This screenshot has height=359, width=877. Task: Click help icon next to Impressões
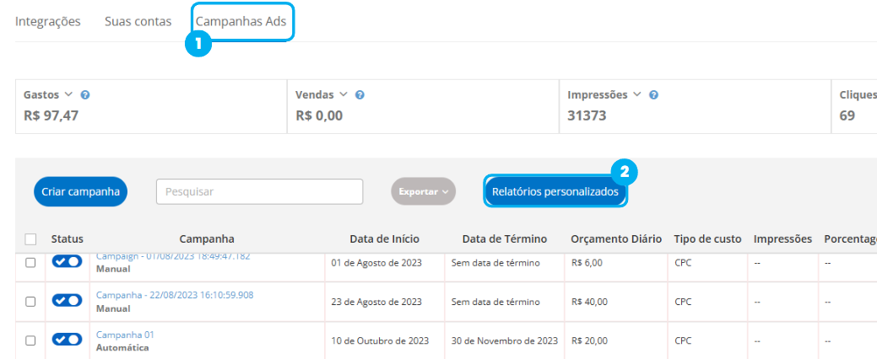click(x=653, y=95)
